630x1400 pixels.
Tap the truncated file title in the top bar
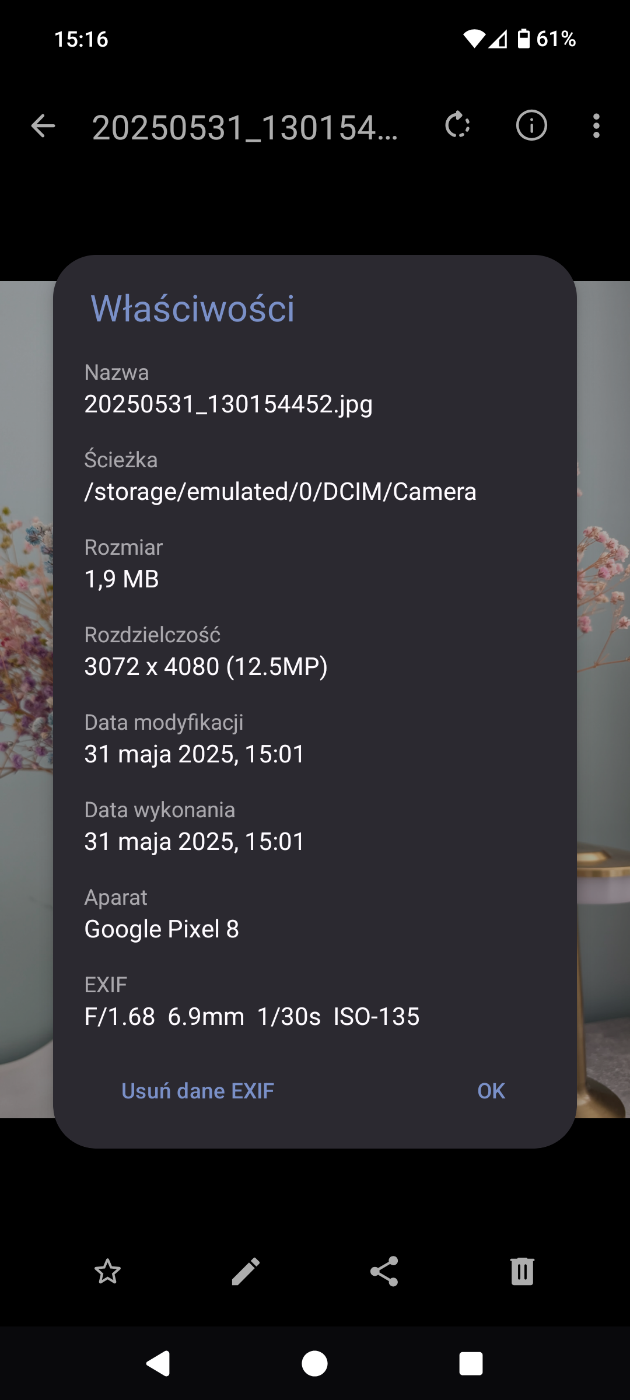(x=245, y=127)
